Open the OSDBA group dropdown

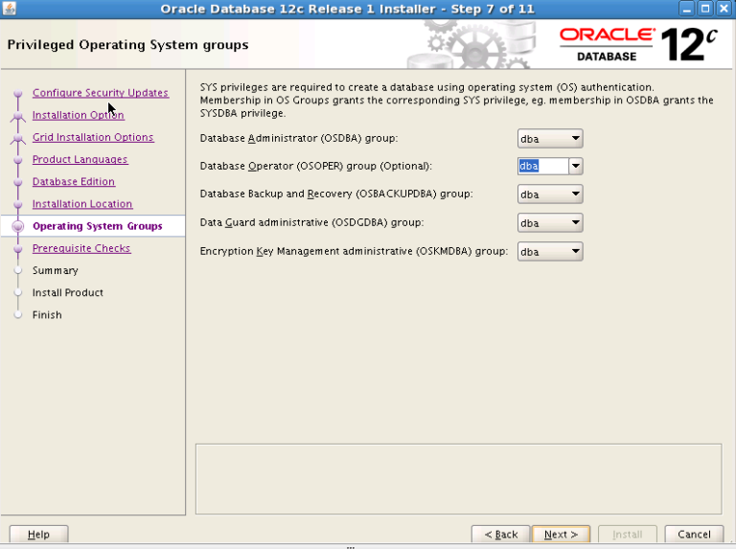point(550,138)
